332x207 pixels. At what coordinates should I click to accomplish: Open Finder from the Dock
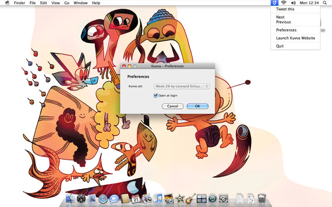[70, 199]
